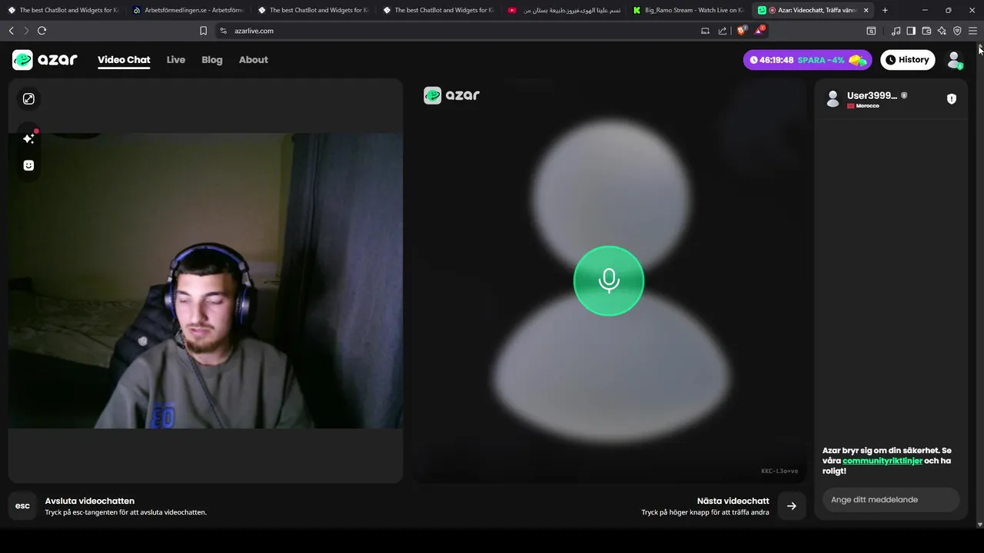
Task: Click the browser back arrow
Action: pyautogui.click(x=11, y=31)
